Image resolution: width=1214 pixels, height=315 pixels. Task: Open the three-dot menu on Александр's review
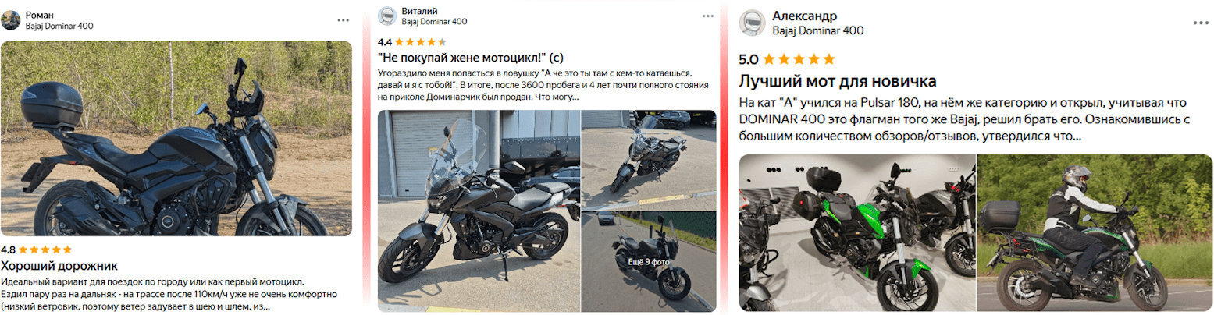[x=1201, y=23]
